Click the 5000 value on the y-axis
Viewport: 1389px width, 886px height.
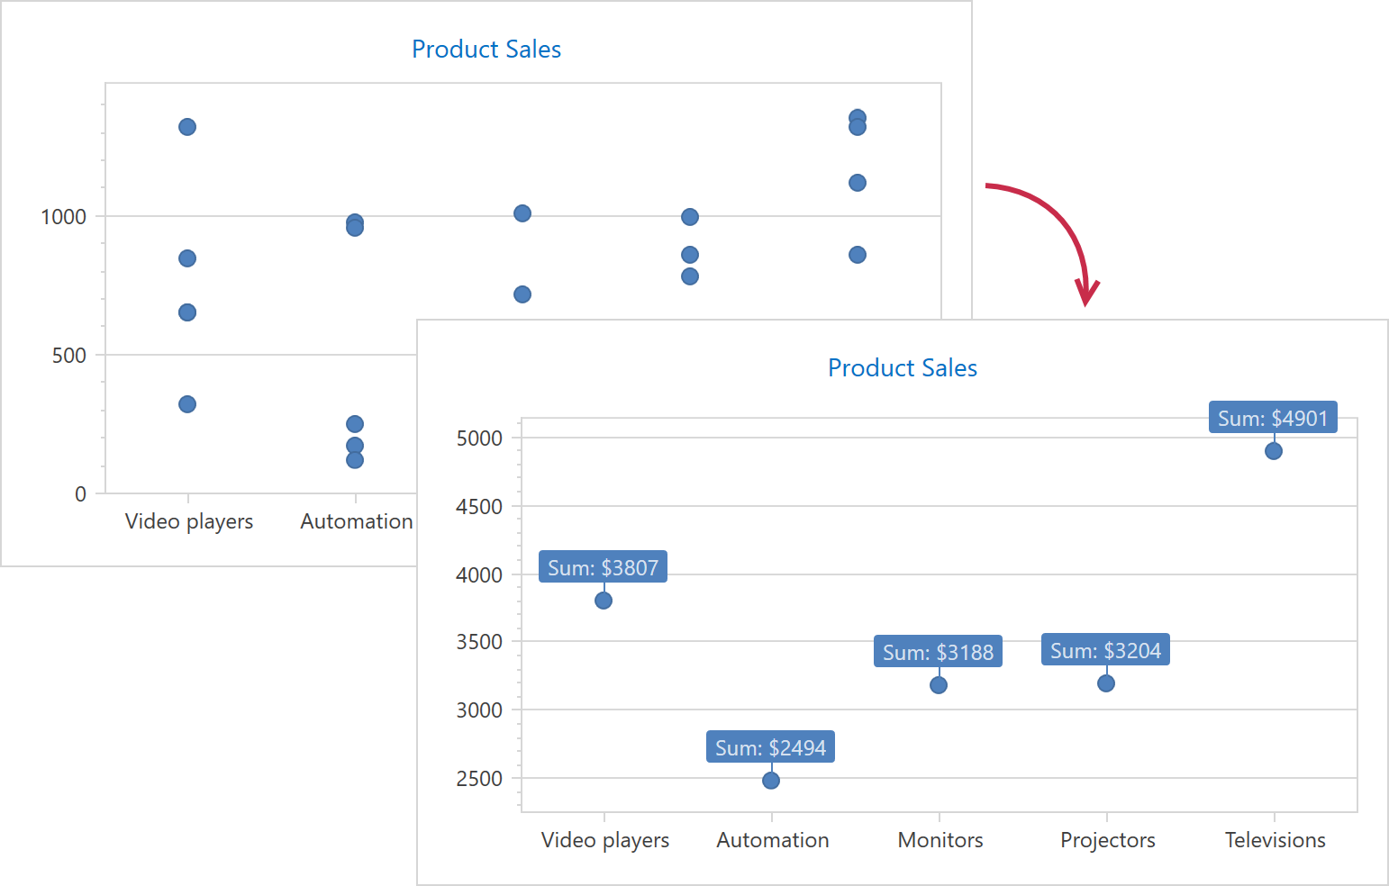[479, 438]
